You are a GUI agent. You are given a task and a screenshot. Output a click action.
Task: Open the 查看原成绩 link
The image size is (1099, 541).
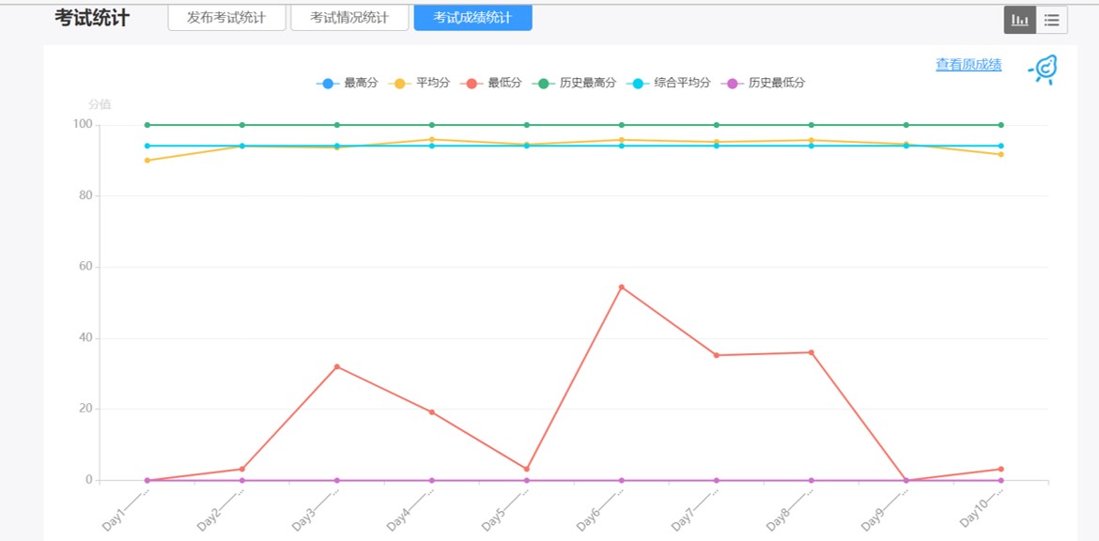tap(967, 65)
